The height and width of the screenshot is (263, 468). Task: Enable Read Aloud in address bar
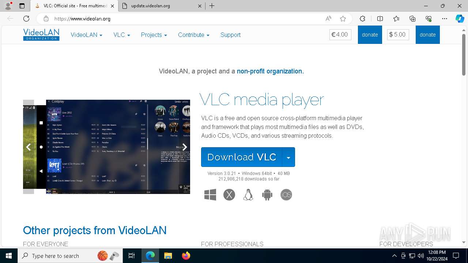pyautogui.click(x=328, y=19)
